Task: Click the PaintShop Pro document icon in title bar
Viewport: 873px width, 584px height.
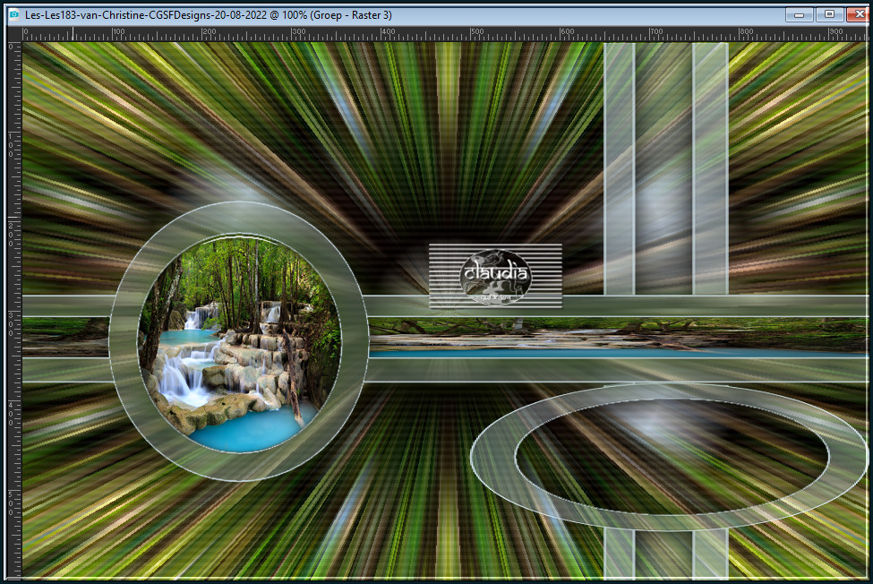Action: [x=14, y=14]
